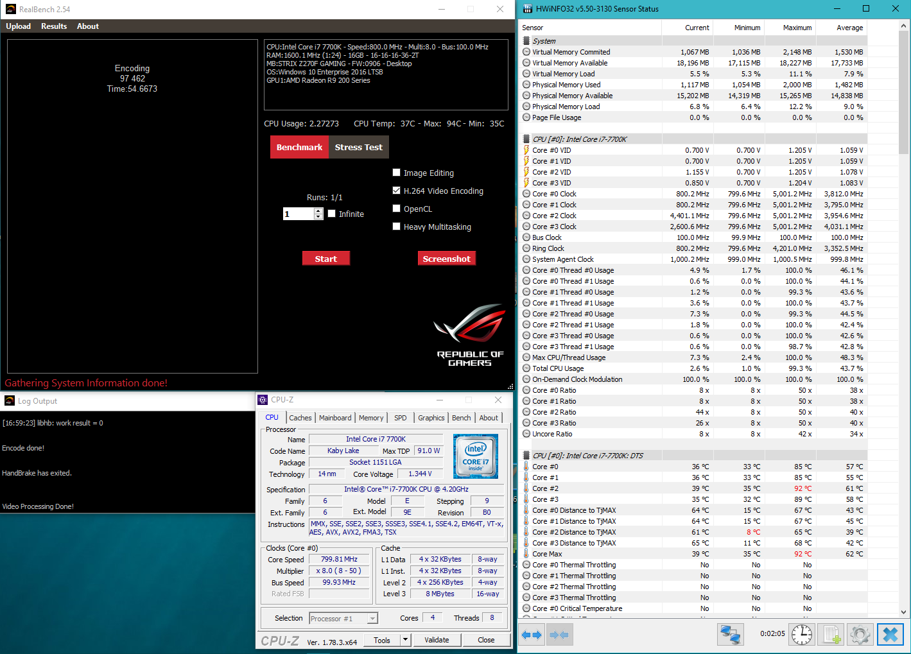Click the sensor icon beside Page File Usage

pyautogui.click(x=526, y=117)
